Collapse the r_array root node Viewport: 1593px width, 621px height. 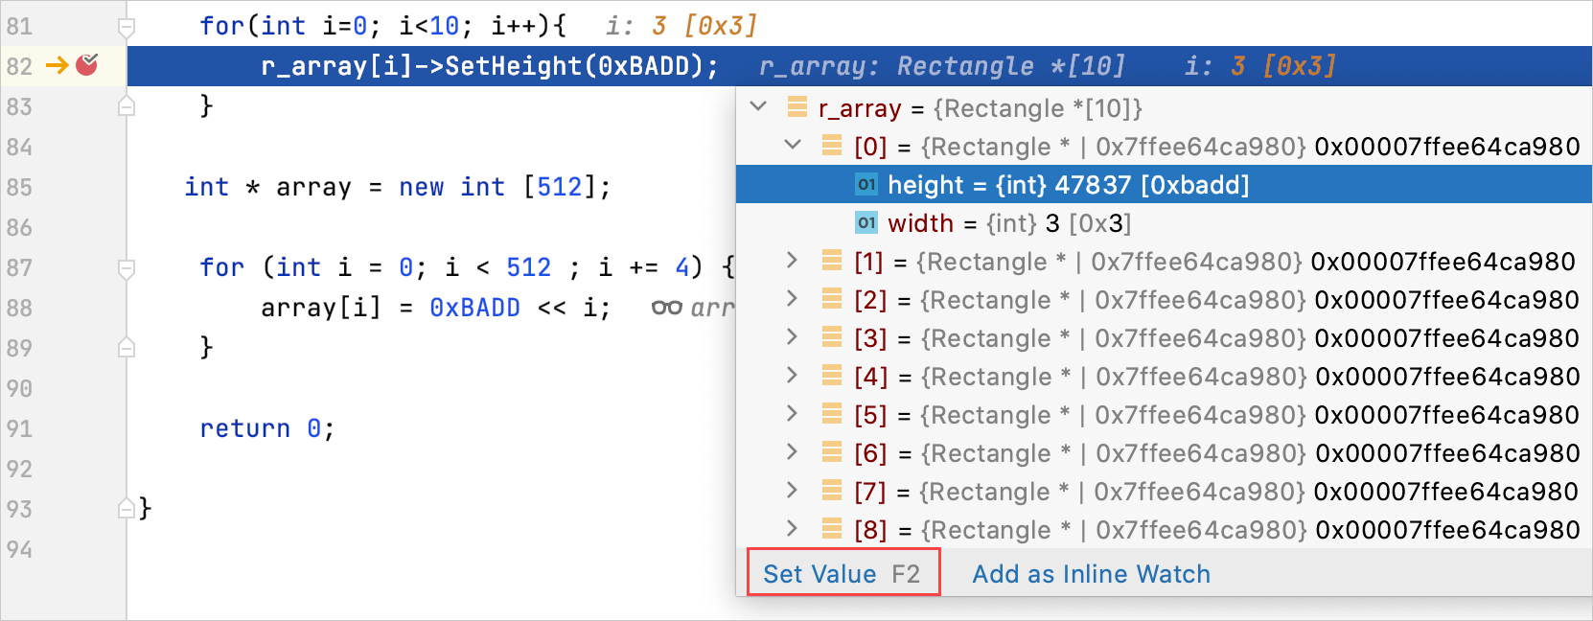759,106
